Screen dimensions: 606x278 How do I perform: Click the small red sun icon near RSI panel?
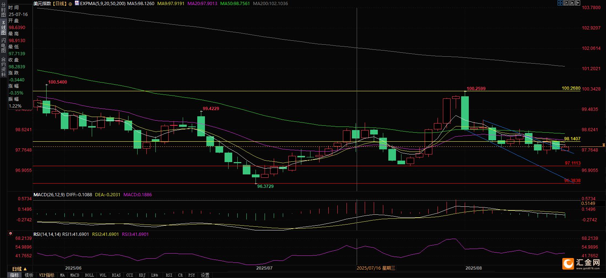(x=11, y=233)
